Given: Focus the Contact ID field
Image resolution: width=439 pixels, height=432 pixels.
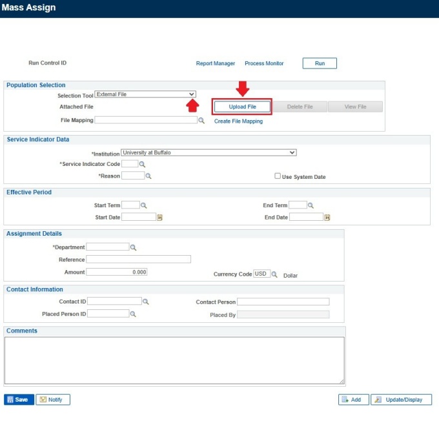Looking at the screenshot, I should coord(114,302).
